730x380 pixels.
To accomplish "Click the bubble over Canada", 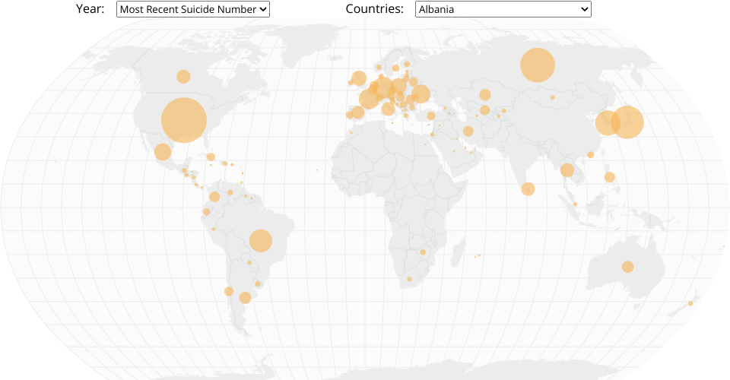I will tap(183, 77).
